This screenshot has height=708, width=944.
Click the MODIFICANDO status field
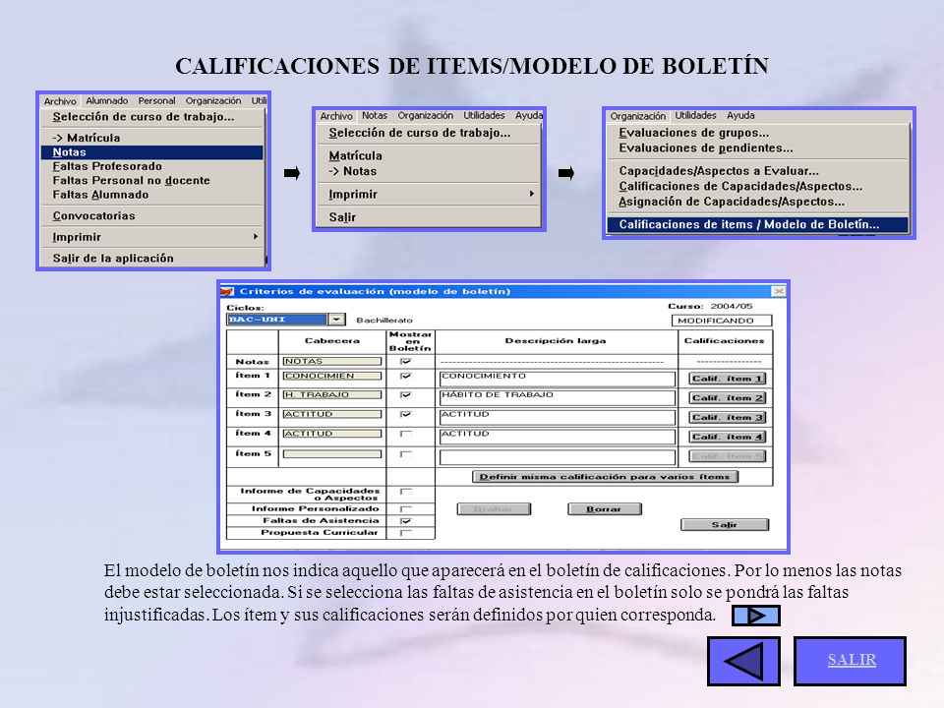click(722, 321)
